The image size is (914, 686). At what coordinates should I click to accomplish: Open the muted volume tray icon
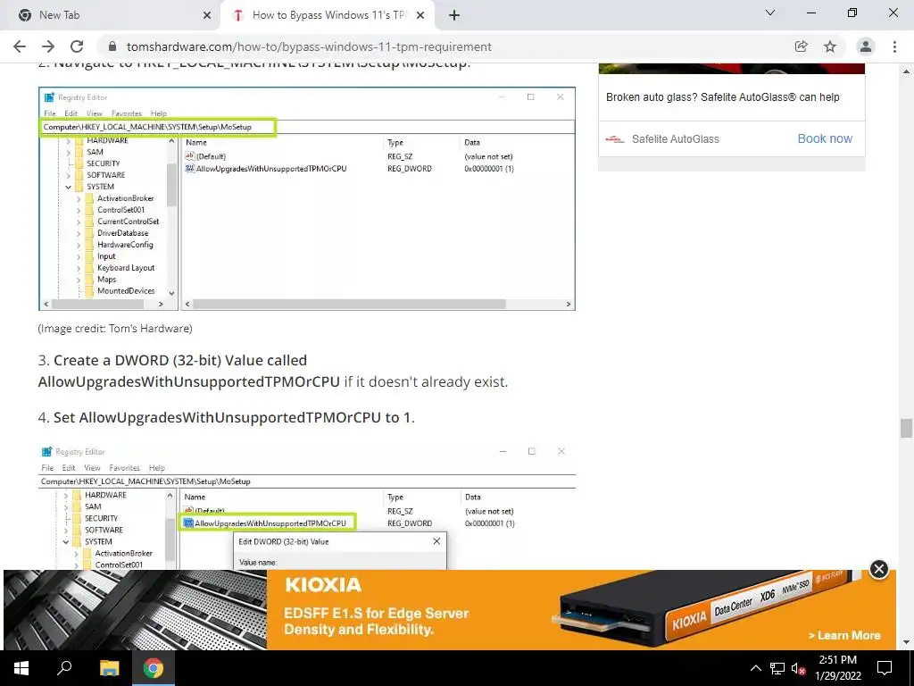click(x=799, y=668)
